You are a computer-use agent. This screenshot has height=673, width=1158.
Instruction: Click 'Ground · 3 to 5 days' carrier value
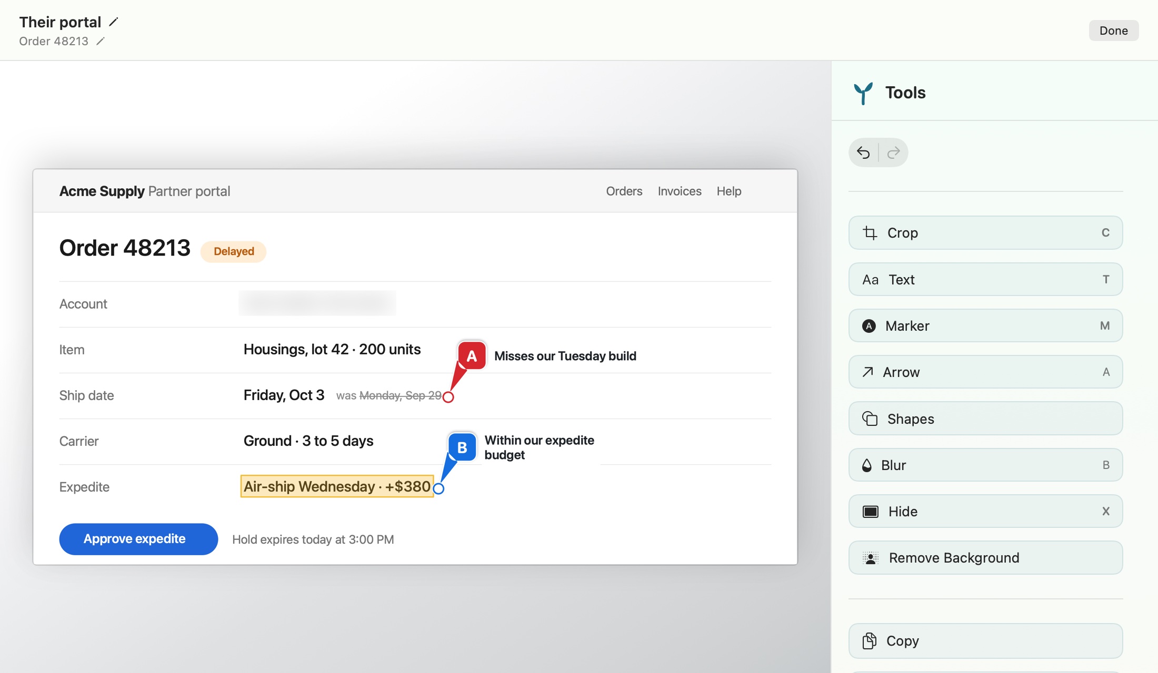click(x=308, y=441)
